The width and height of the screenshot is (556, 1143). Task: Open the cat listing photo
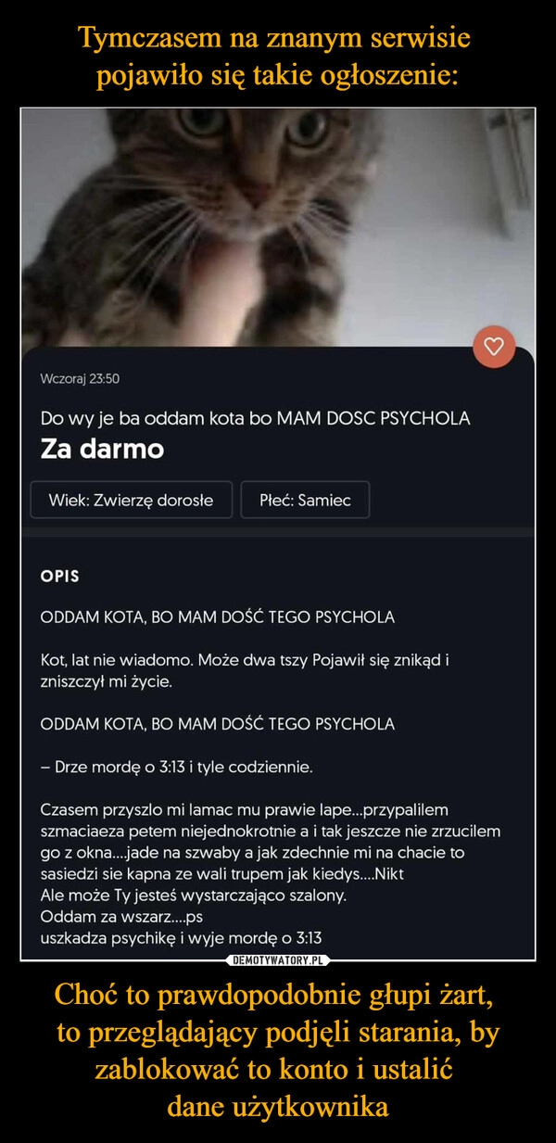pos(278,227)
